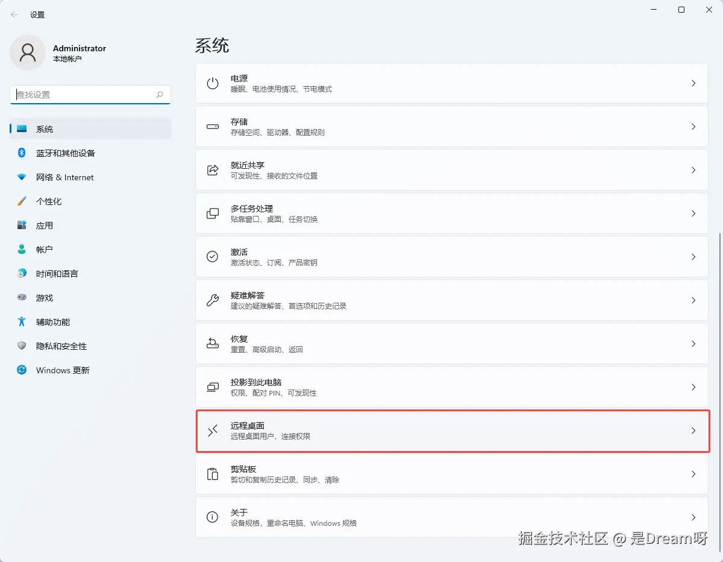Click the 剪贴板 title text
The width and height of the screenshot is (723, 562).
pyautogui.click(x=243, y=469)
